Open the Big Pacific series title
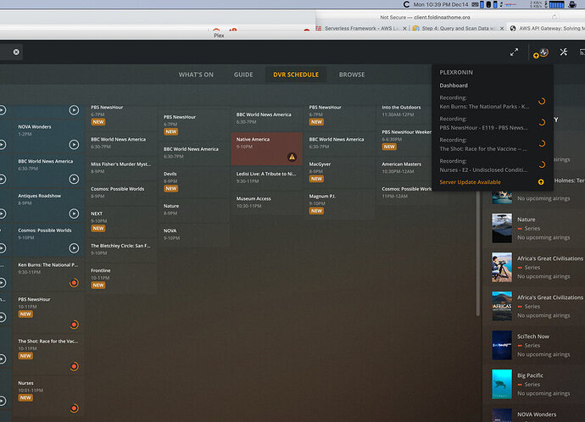 pos(530,375)
